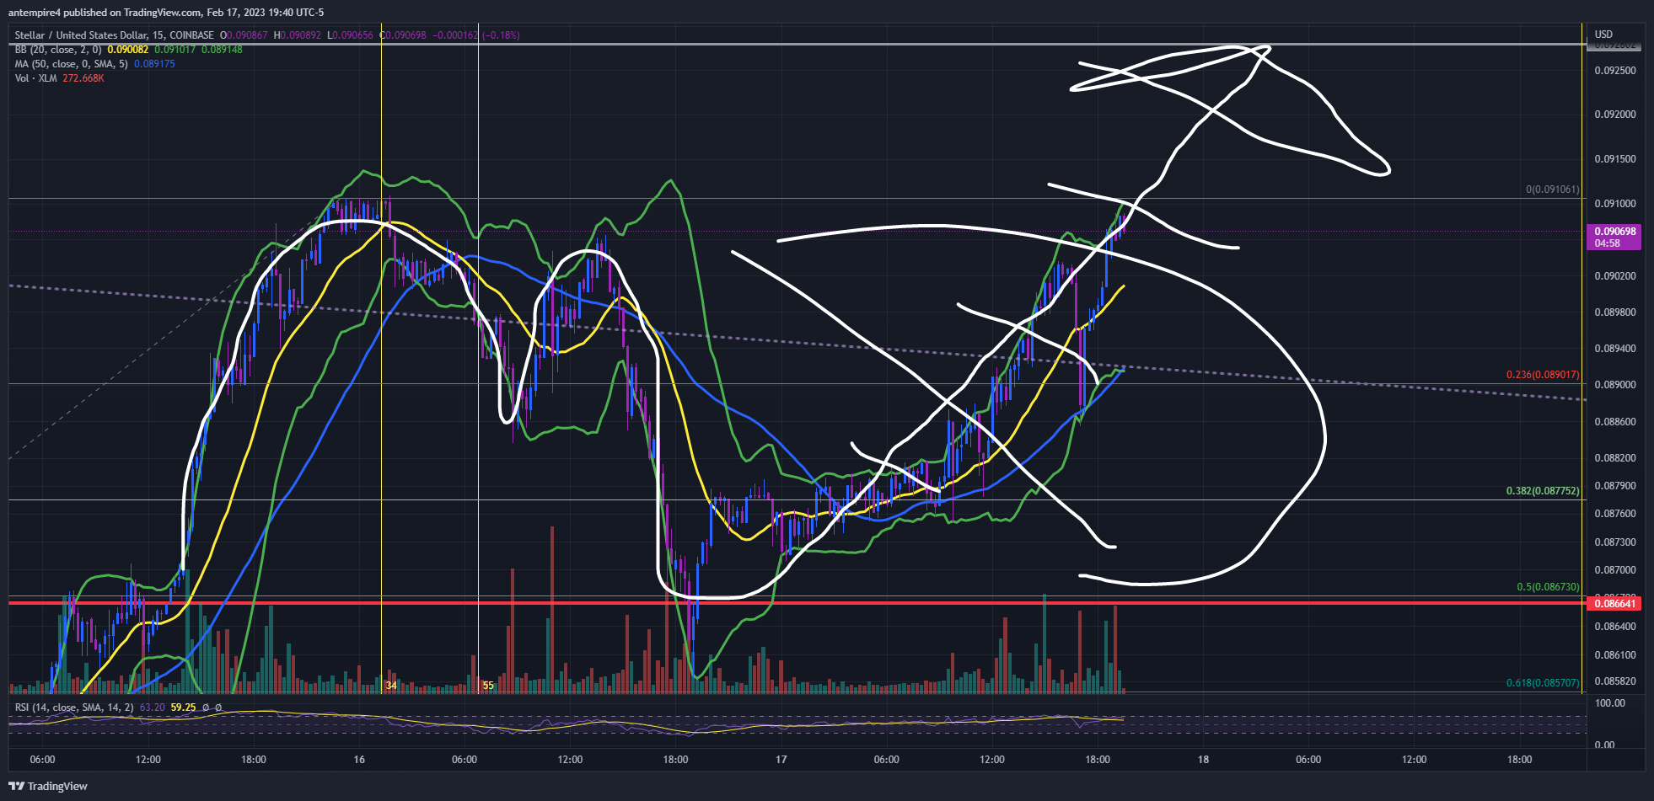Click the 0.091000 price axis label

pyautogui.click(x=1615, y=204)
